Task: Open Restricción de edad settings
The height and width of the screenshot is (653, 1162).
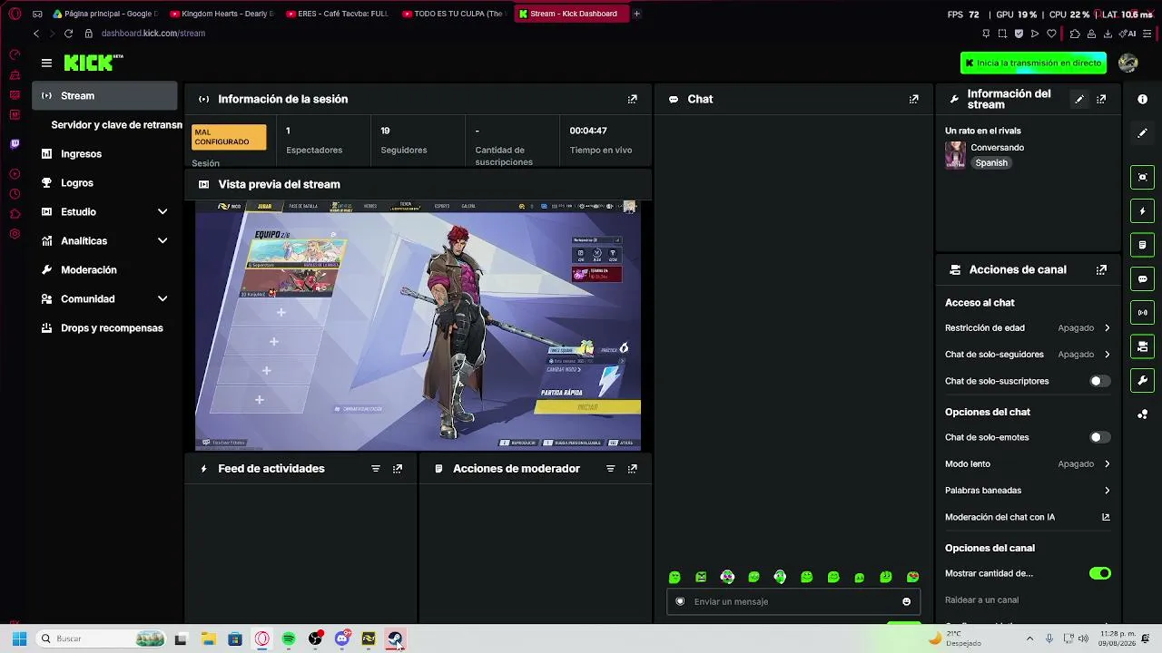Action: coord(1028,328)
